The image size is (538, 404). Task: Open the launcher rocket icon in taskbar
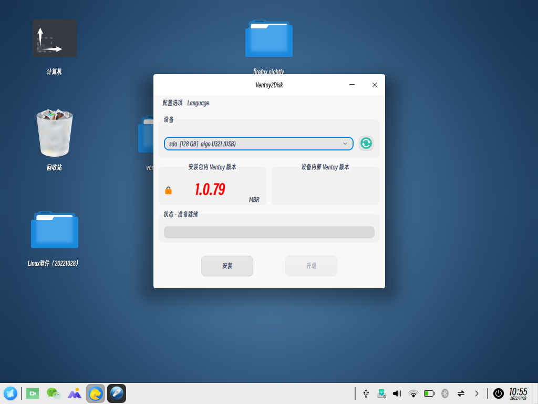coord(11,393)
